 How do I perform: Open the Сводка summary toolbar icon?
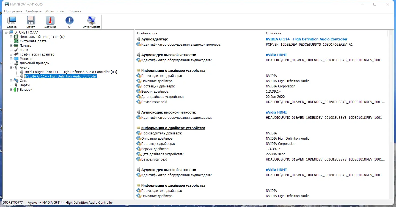tap(12, 21)
